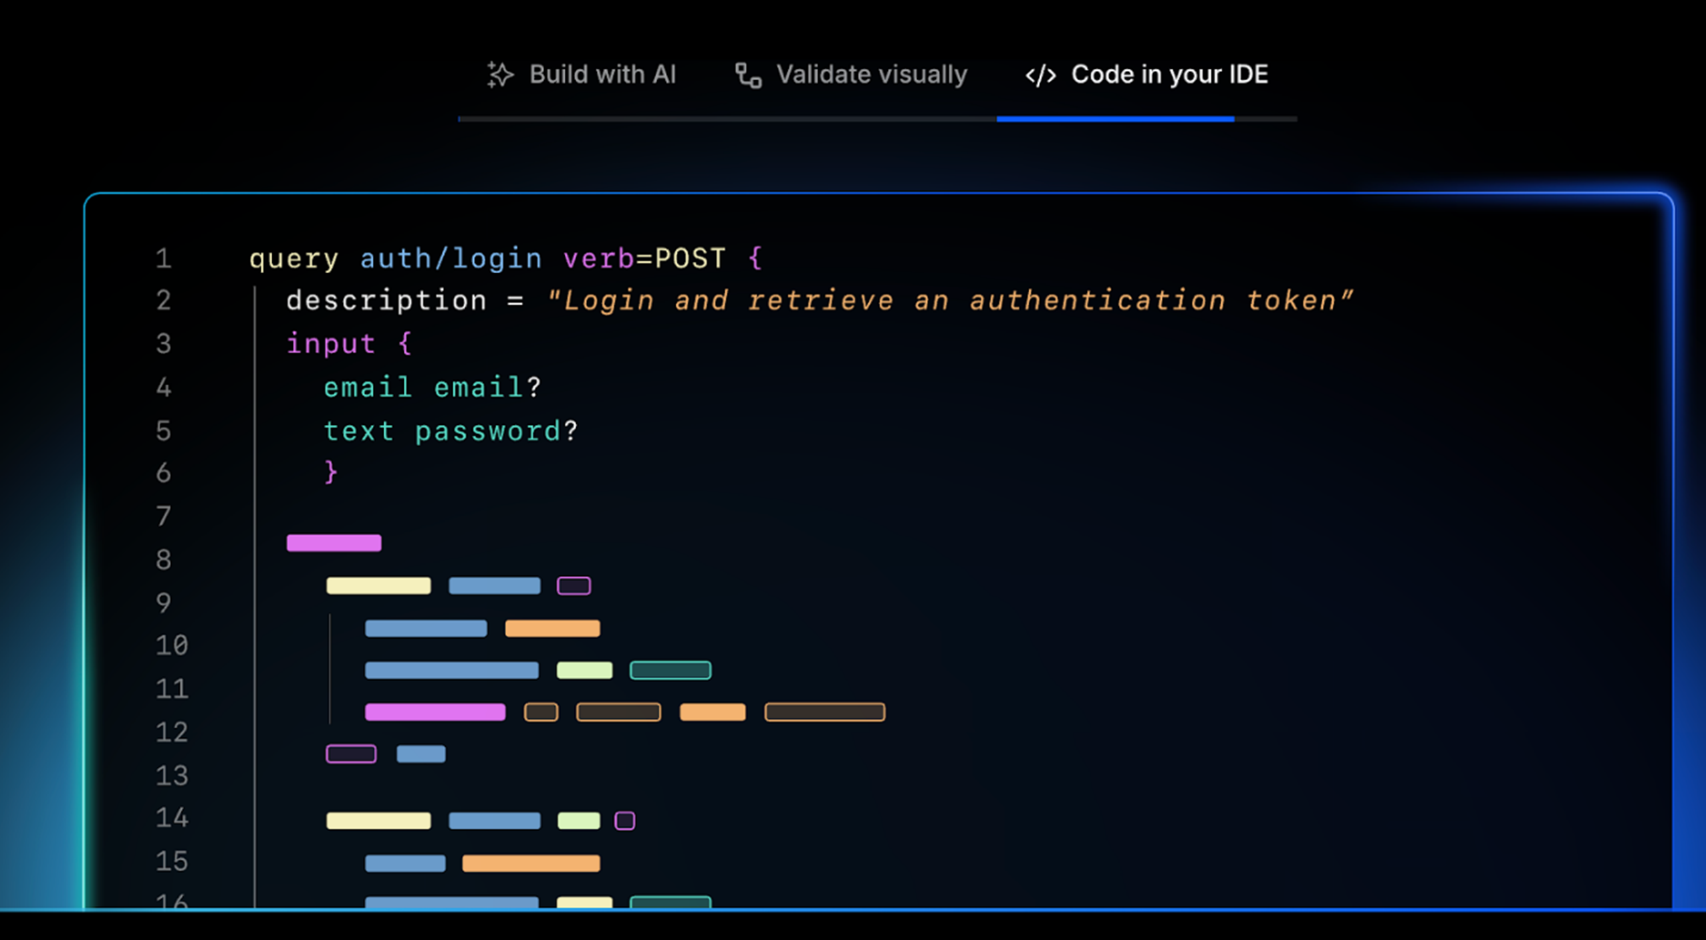Click line number 7 in the gutter
The image size is (1706, 940).
click(164, 516)
